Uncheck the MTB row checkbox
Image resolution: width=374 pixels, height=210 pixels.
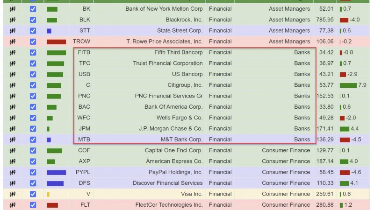point(33,140)
